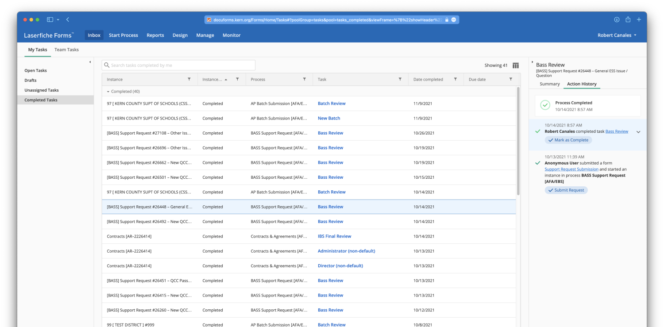Screen dimensions: 664x327
Task: Go back with Safari back arrow
Action: (x=68, y=19)
